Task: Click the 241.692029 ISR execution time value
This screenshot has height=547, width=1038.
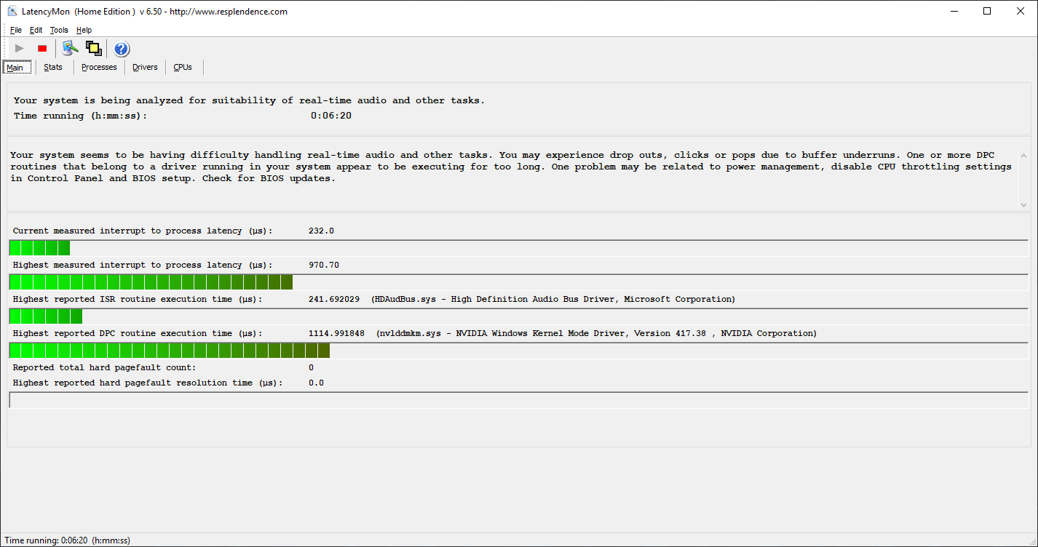Action: 333,299
